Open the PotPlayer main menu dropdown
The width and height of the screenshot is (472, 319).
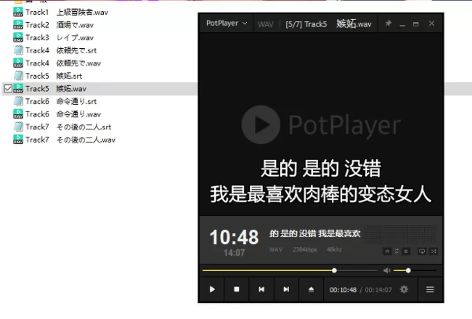pyautogui.click(x=227, y=23)
